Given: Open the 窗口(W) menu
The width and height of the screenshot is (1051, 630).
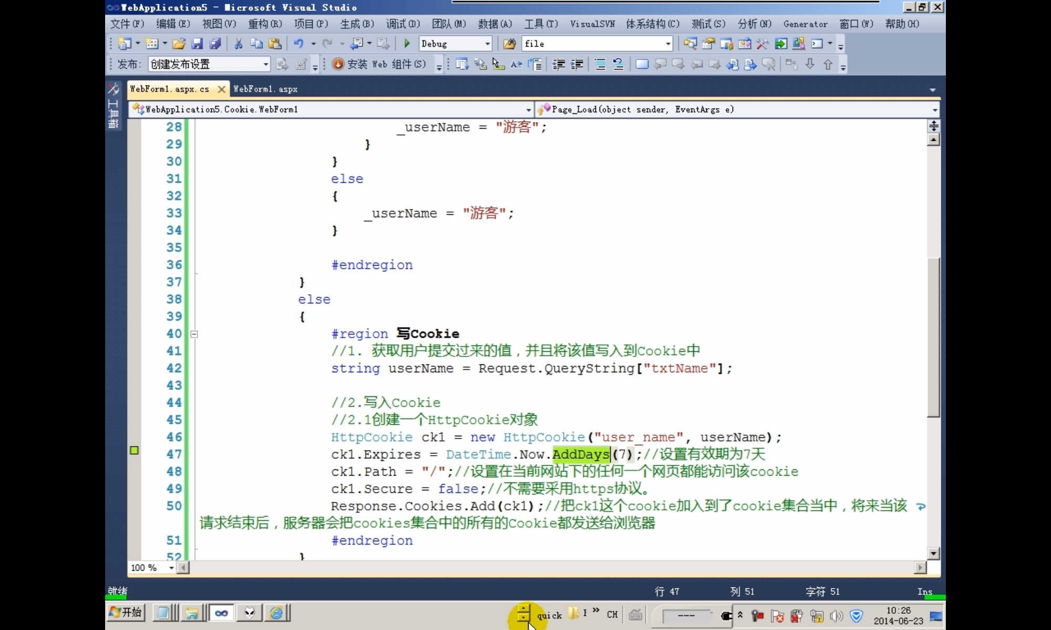Looking at the screenshot, I should (x=857, y=24).
